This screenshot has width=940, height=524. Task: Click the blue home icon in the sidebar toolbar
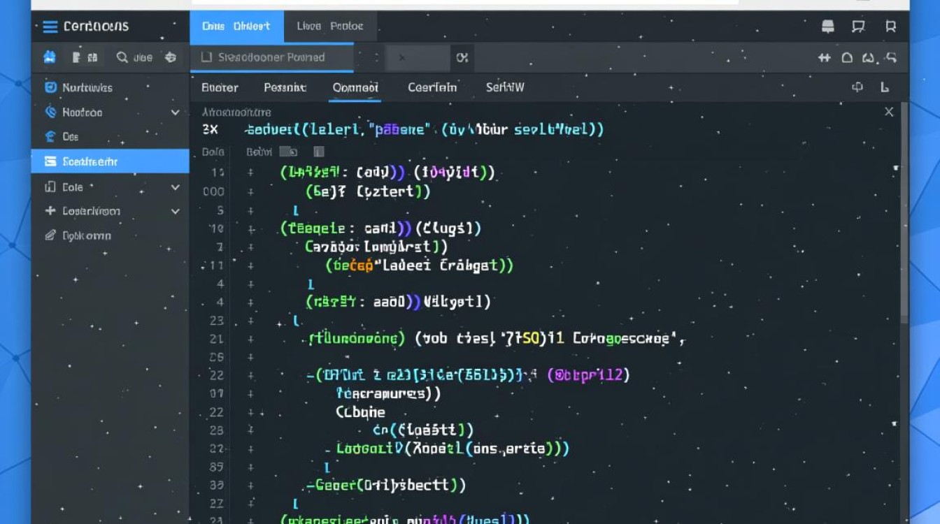tap(50, 58)
